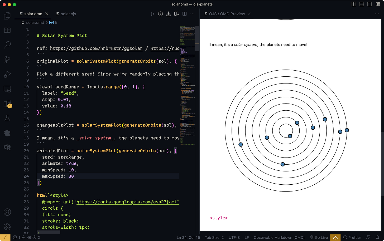Viewport: 384px width, 241px height.
Task: Click line number 20 in the gutter
Action: point(26,151)
